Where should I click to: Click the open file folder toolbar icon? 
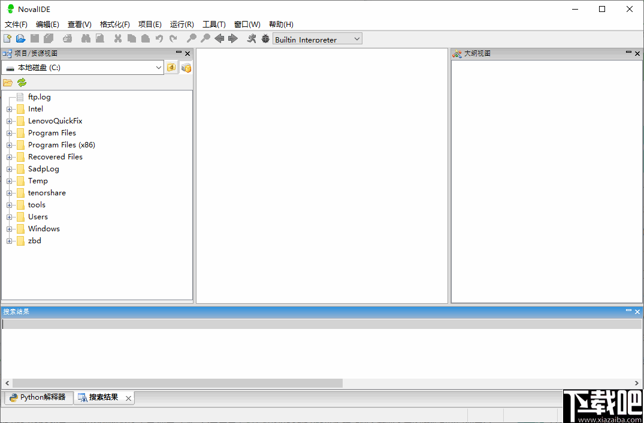(20, 38)
